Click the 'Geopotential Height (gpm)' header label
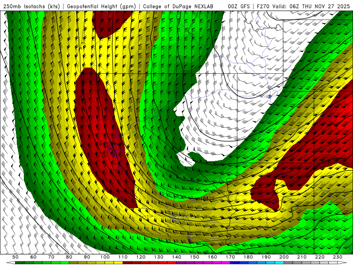The height and width of the screenshot is (265, 353). click(101, 6)
